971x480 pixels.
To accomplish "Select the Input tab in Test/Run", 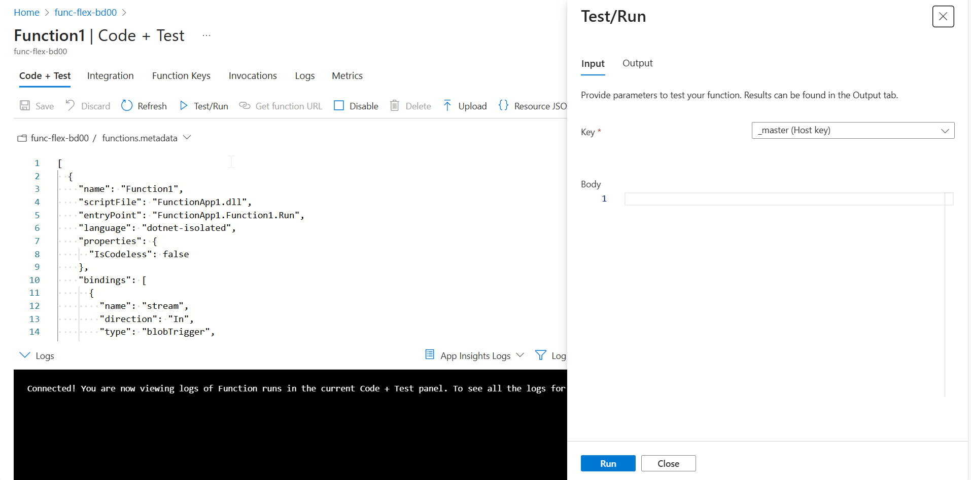I will (x=593, y=64).
